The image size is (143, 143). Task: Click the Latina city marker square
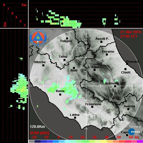pyautogui.click(x=75, y=118)
